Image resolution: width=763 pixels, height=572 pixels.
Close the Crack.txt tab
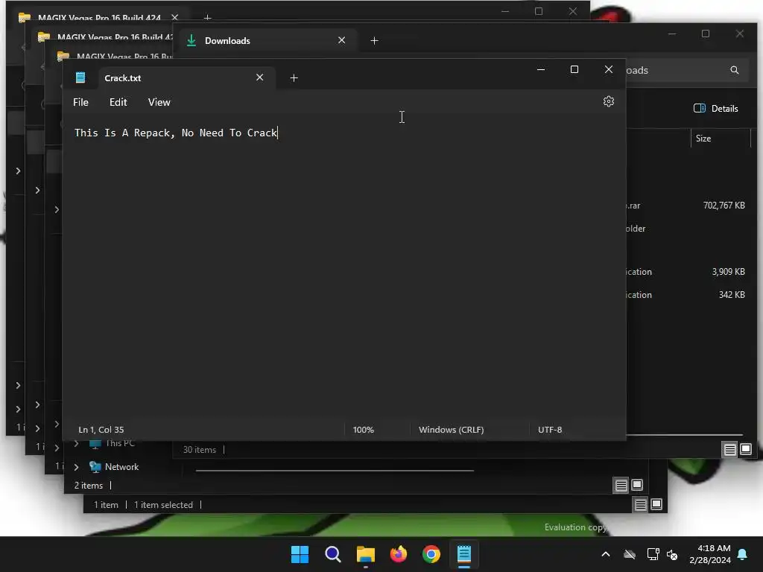(260, 77)
